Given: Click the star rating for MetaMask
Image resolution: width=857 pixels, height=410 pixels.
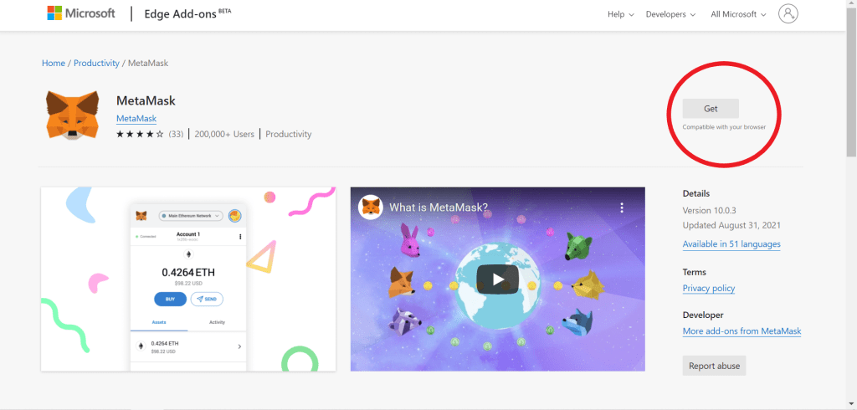Looking at the screenshot, I should coord(140,134).
